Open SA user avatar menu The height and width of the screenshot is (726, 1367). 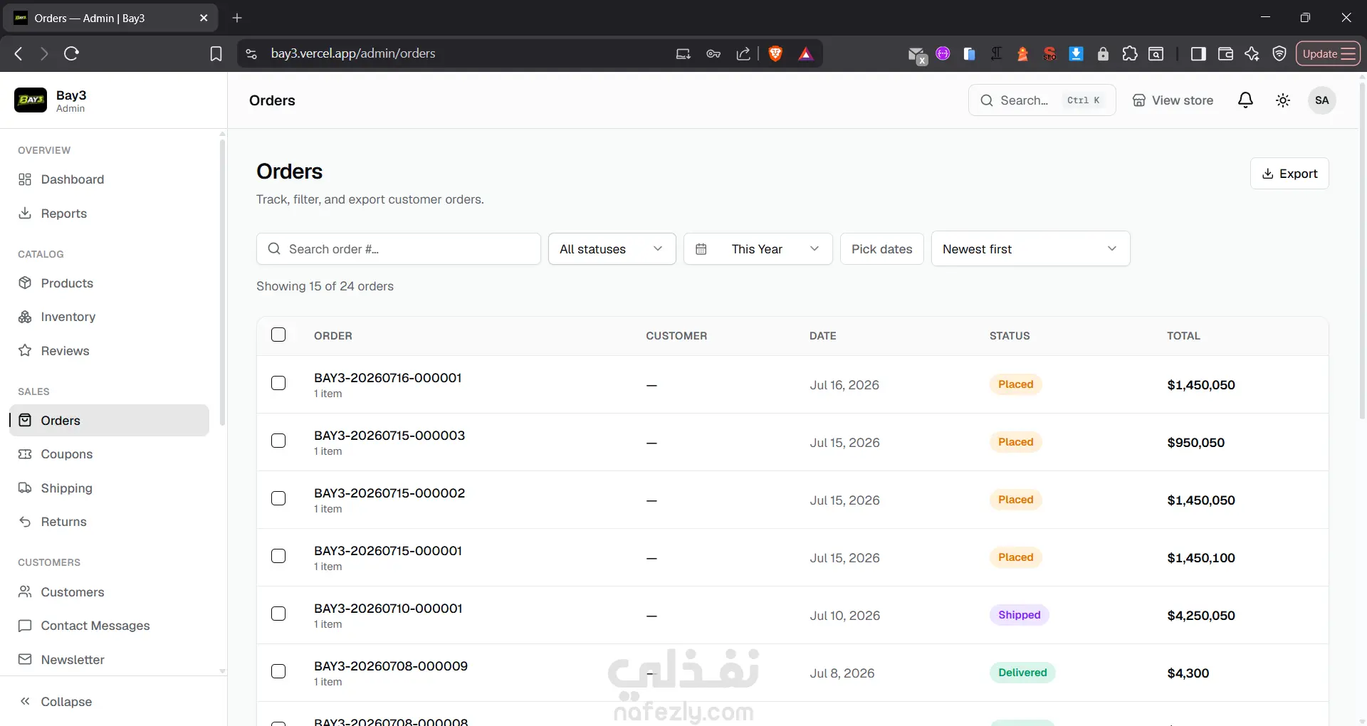[x=1322, y=100]
